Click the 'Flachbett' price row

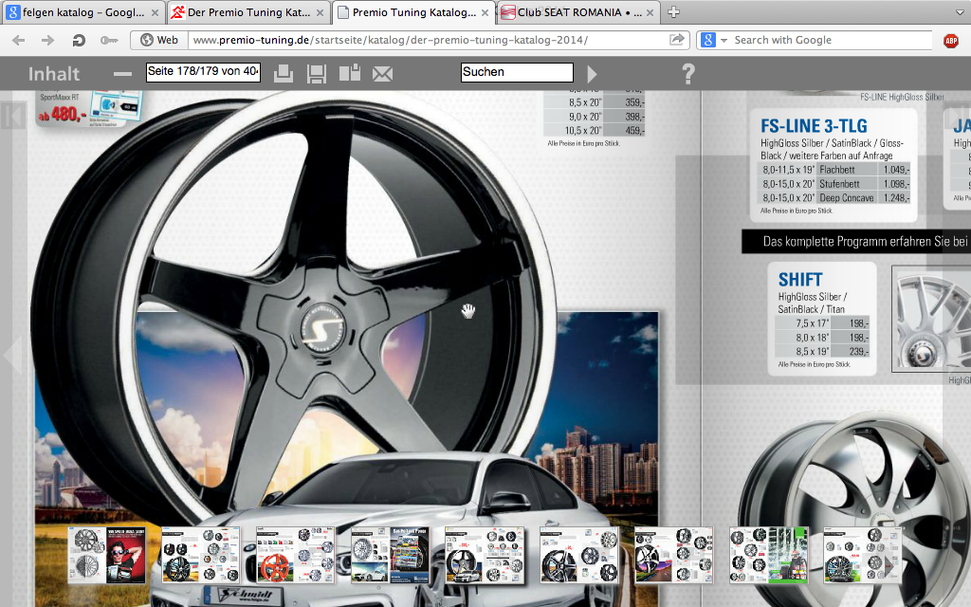[835, 169]
